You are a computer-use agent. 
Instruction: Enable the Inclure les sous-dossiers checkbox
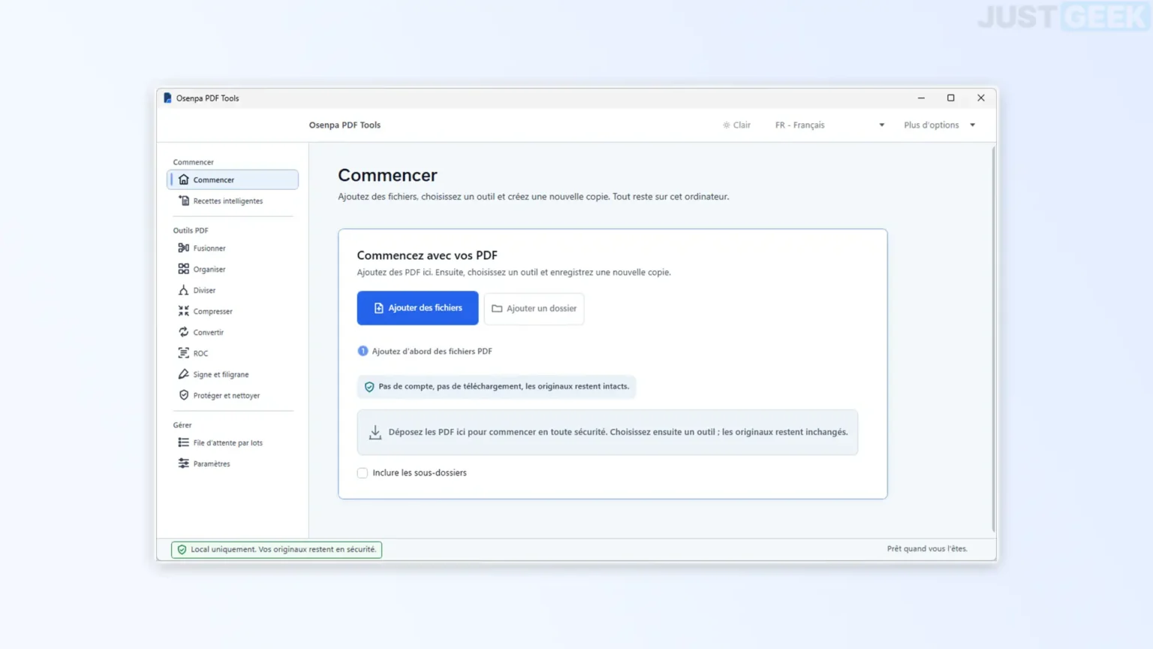pos(363,473)
